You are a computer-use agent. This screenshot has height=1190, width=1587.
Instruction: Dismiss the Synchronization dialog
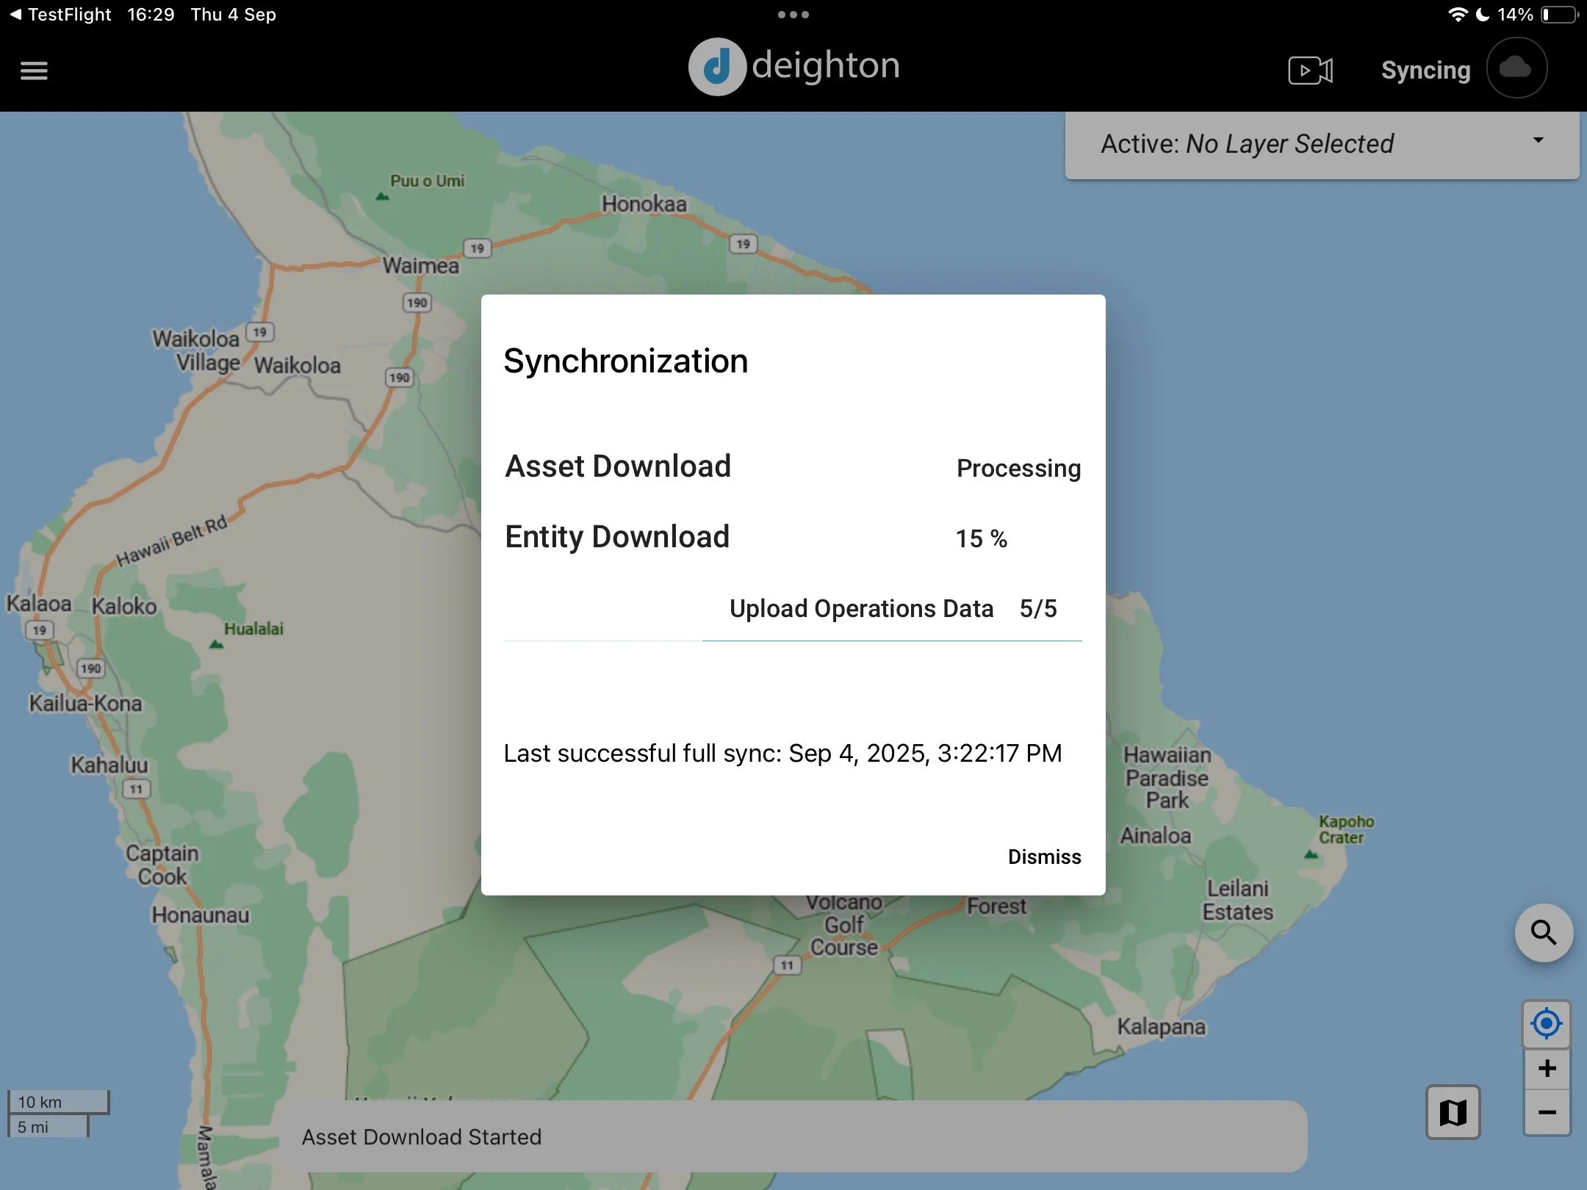[1044, 857]
